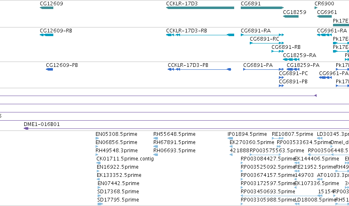
Task: Open EST RE21952.5prime
Action: [315, 167]
